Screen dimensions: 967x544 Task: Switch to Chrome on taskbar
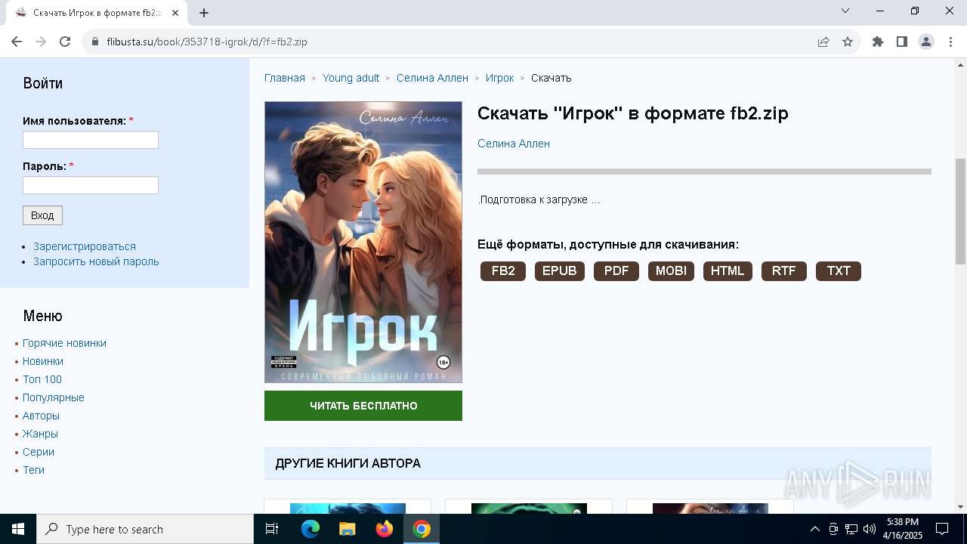pos(422,529)
